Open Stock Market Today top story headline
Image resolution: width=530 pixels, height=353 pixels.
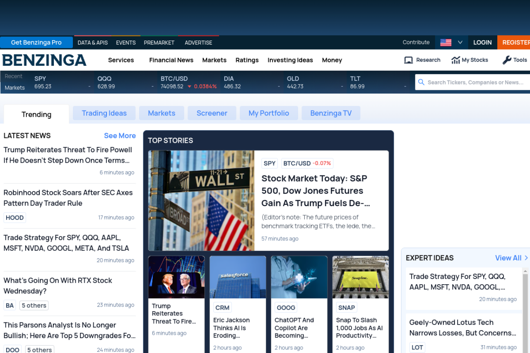tap(316, 191)
